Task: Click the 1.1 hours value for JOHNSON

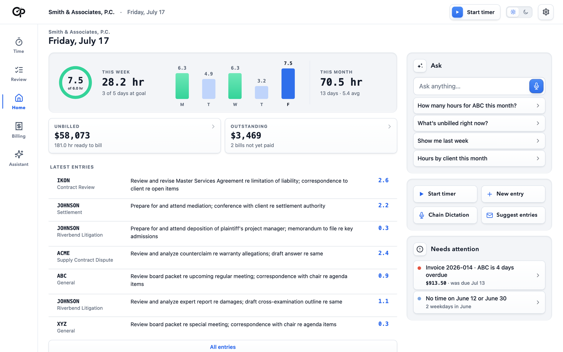Action: point(383,301)
